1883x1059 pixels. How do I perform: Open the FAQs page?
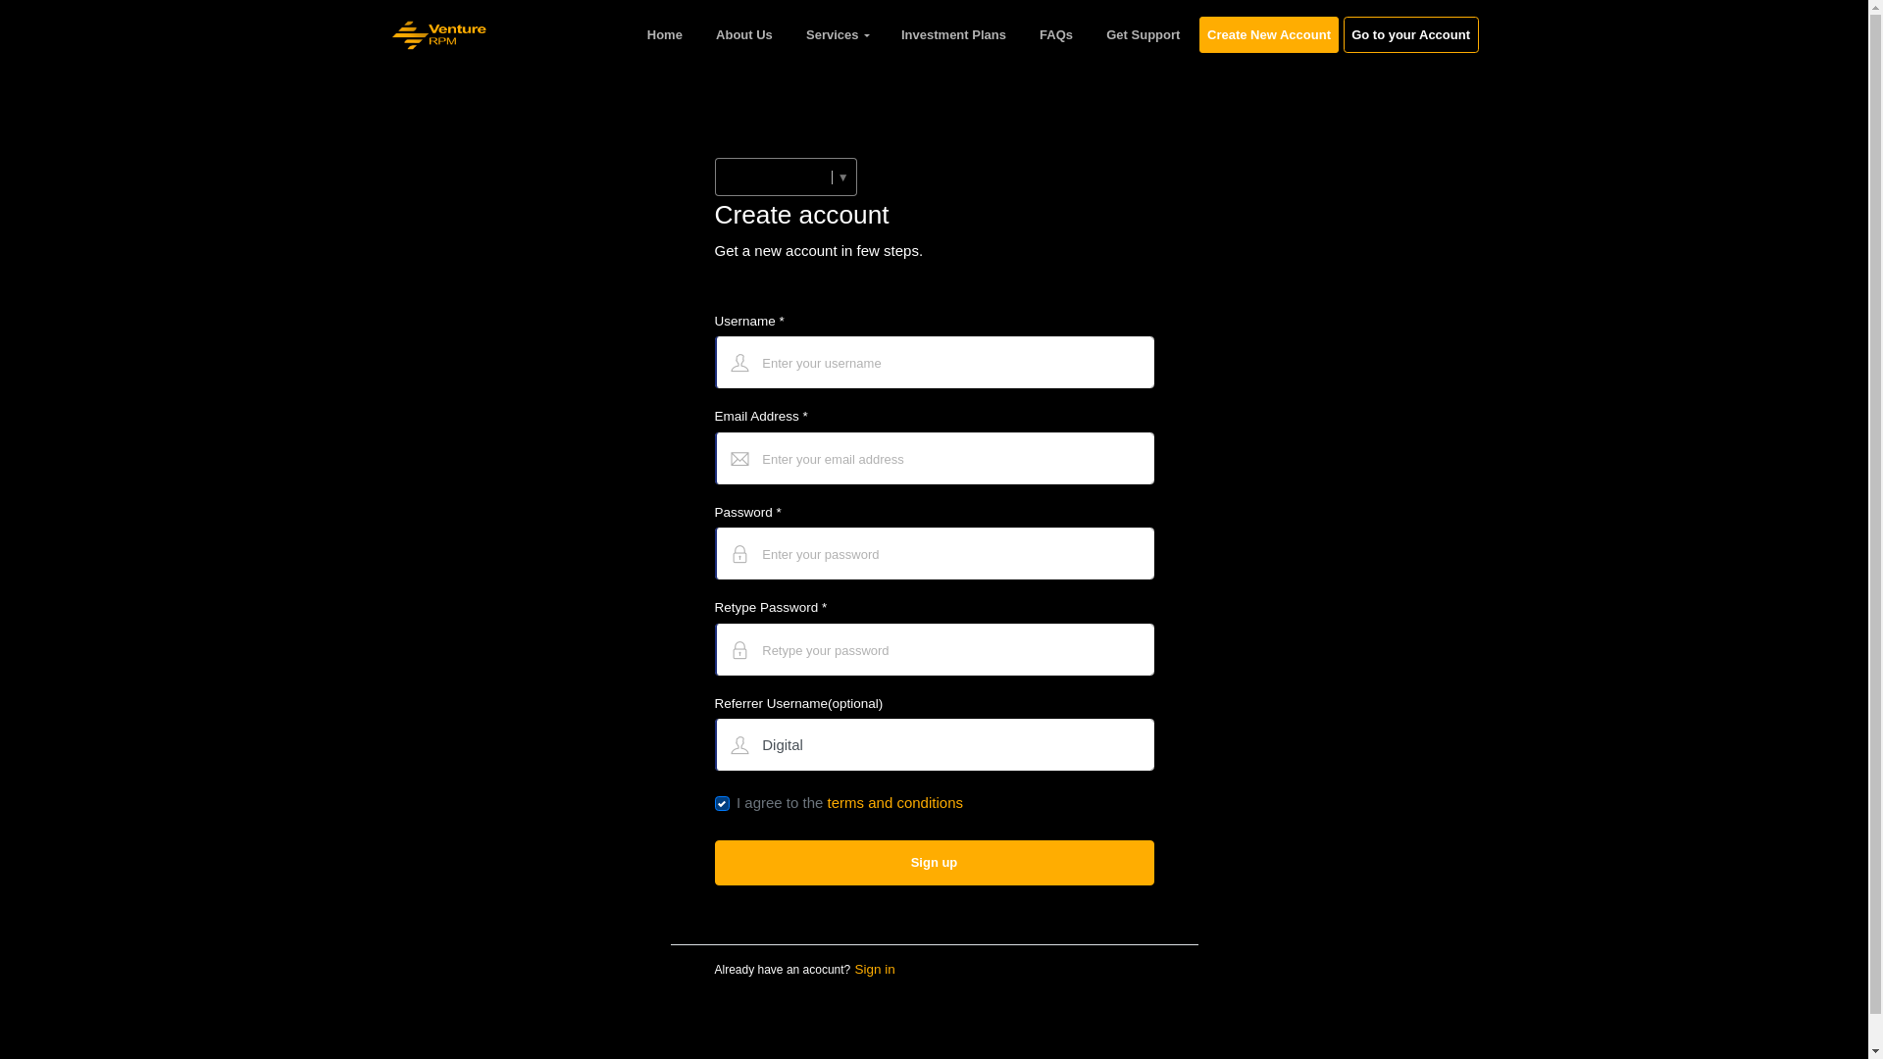(x=1056, y=35)
